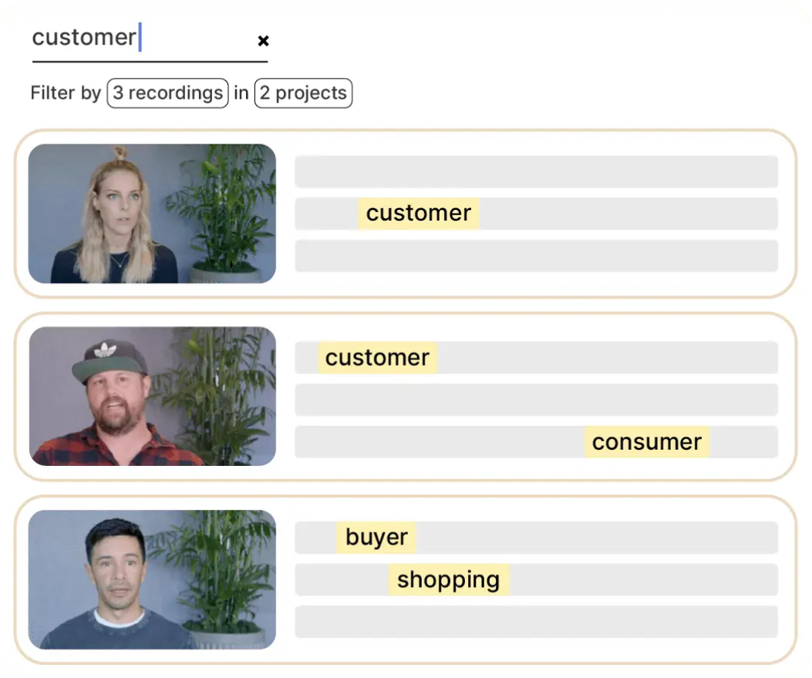This screenshot has width=812, height=678.
Task: Select last transcript line in the first result
Action: pyautogui.click(x=536, y=256)
